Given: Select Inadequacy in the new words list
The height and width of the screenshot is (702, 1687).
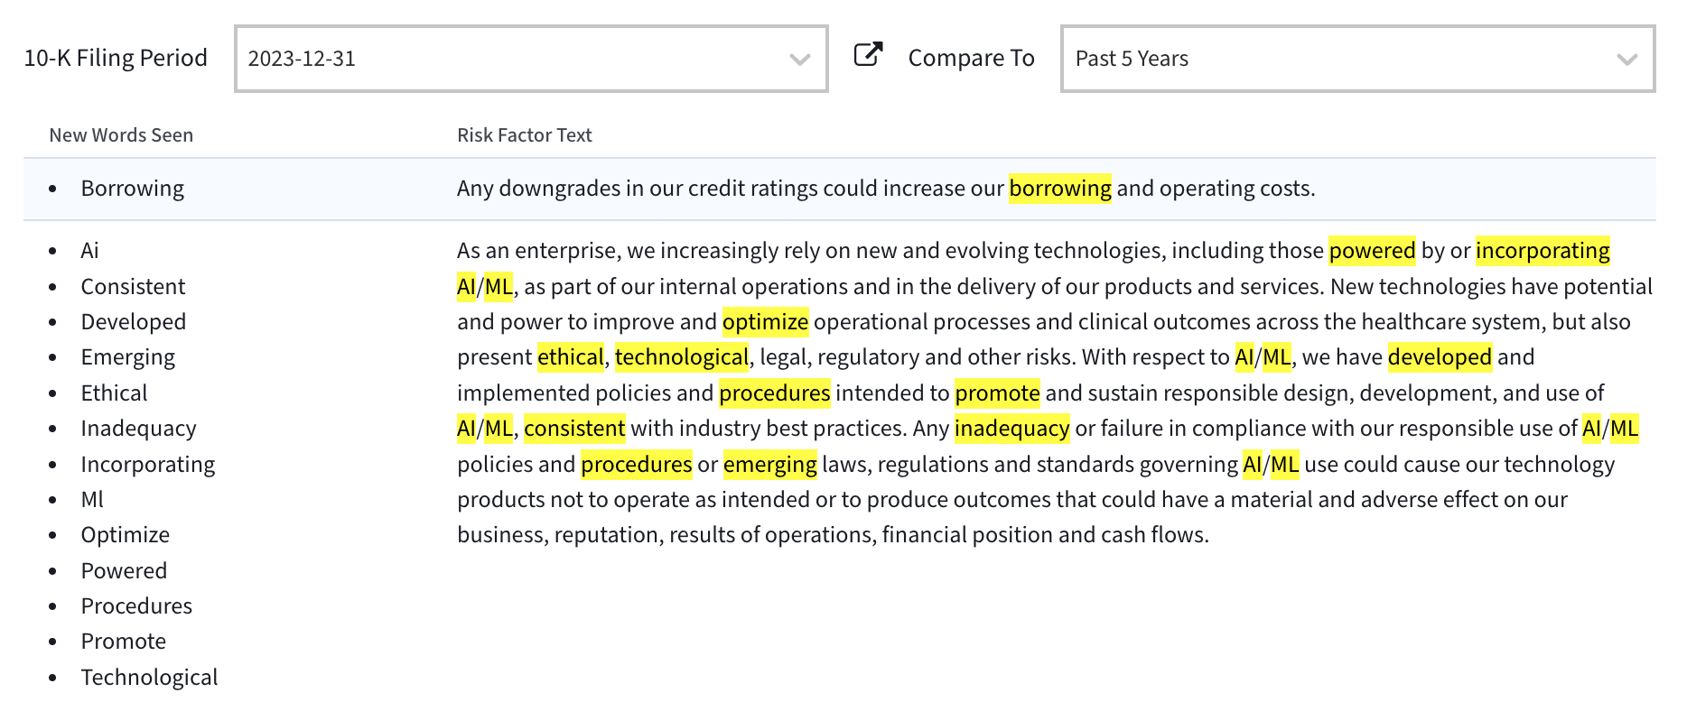Looking at the screenshot, I should 138,429.
